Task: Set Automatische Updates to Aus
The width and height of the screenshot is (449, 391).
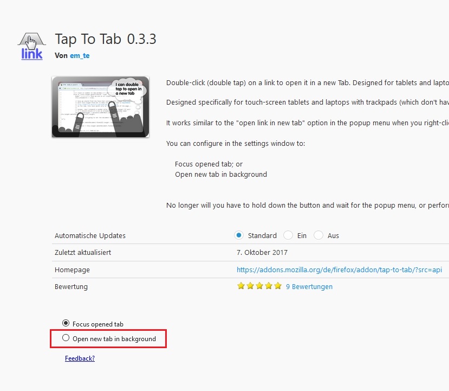Action: click(318, 235)
